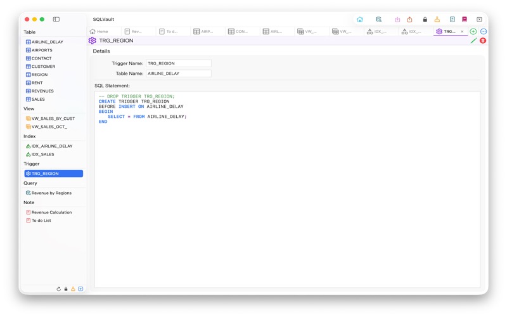The image size is (507, 317).
Task: Click the refresh icon at sidebar bottom
Action: [x=58, y=289]
